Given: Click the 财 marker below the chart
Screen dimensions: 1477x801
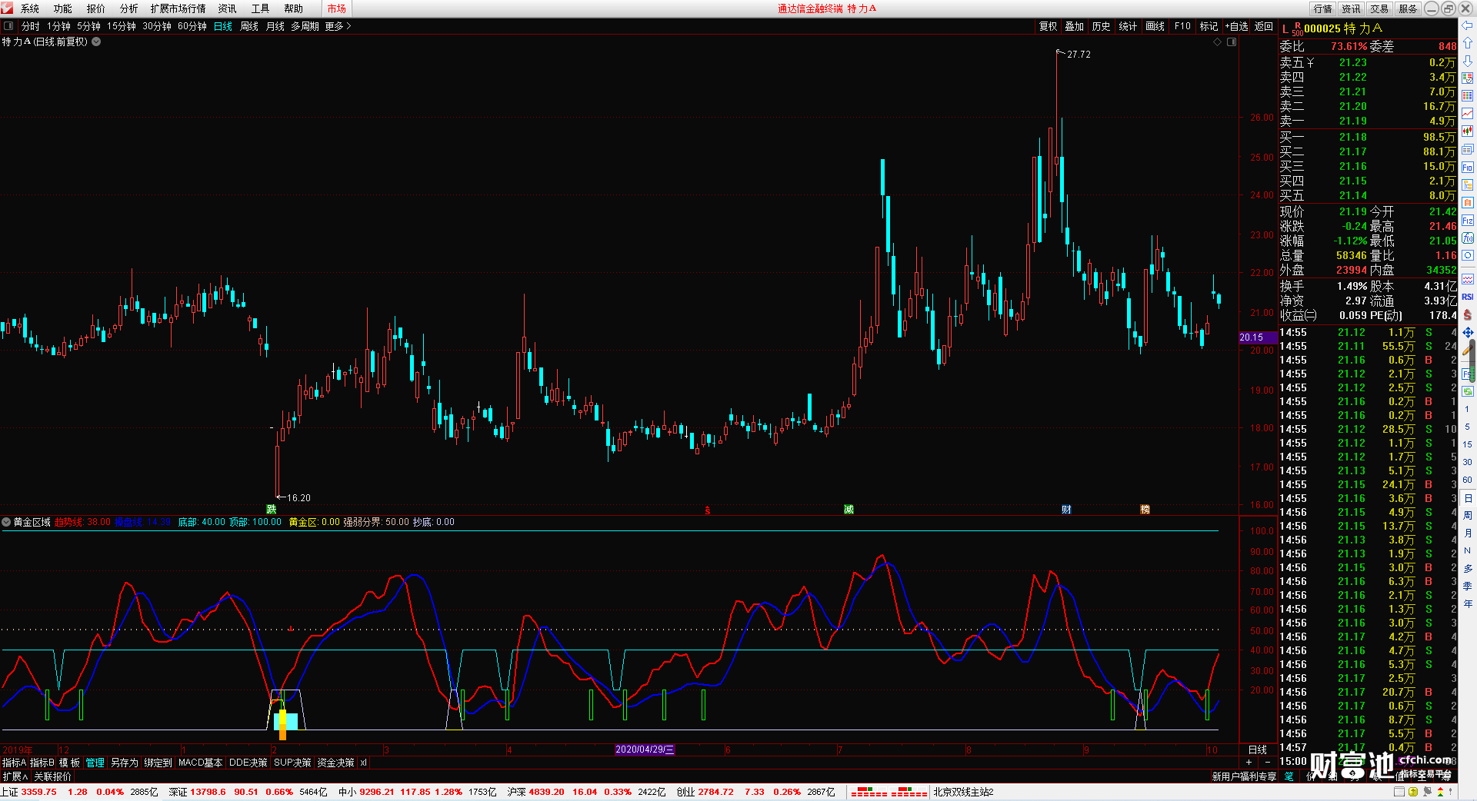Looking at the screenshot, I should 1066,509.
